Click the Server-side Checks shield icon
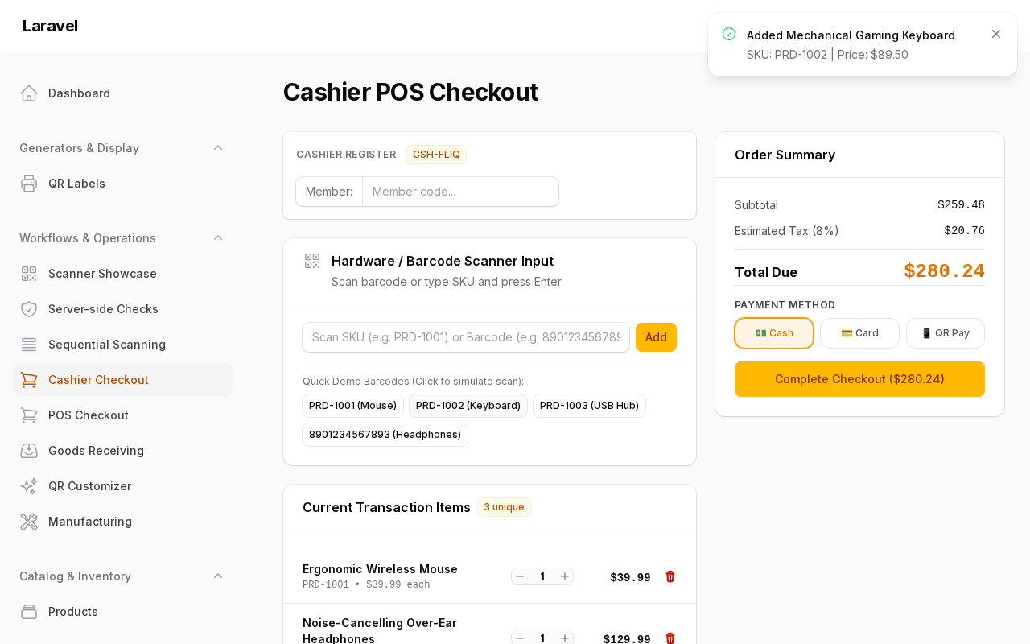This screenshot has height=644, width=1030. pos(29,309)
